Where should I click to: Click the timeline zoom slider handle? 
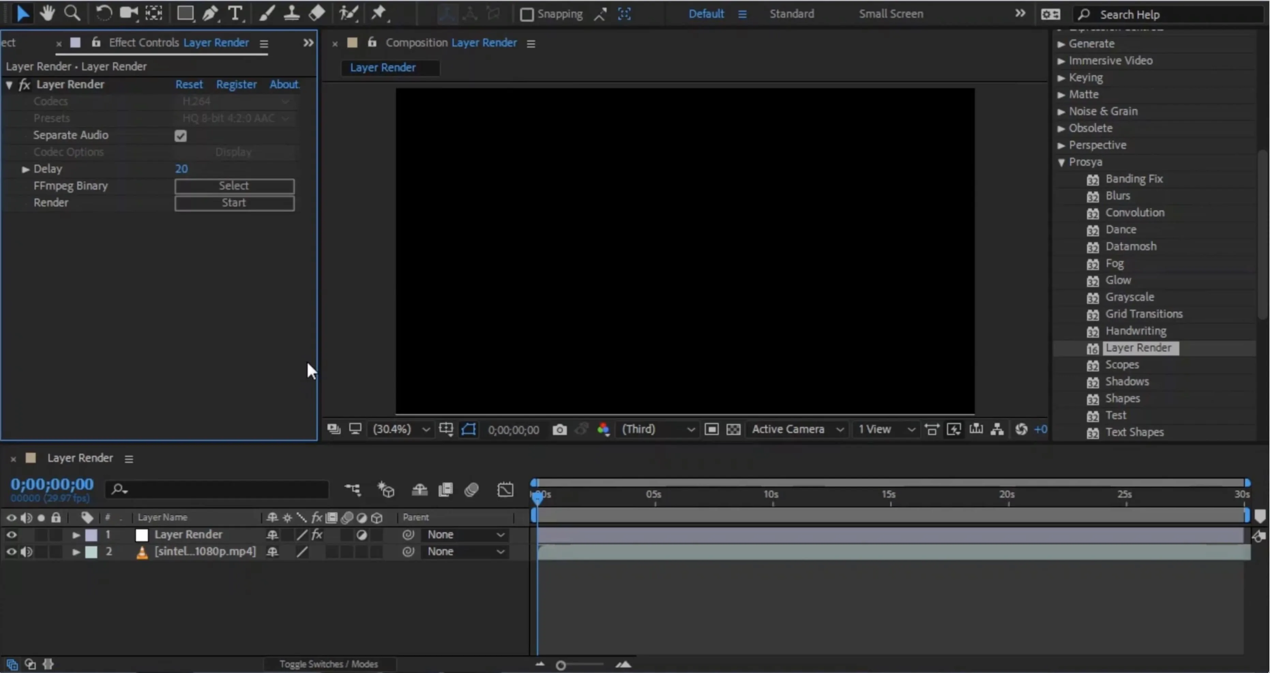tap(560, 665)
